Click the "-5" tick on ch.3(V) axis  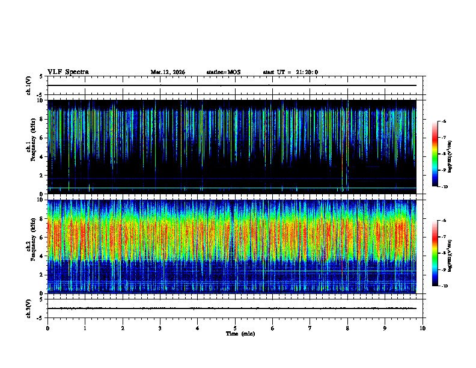(40, 318)
